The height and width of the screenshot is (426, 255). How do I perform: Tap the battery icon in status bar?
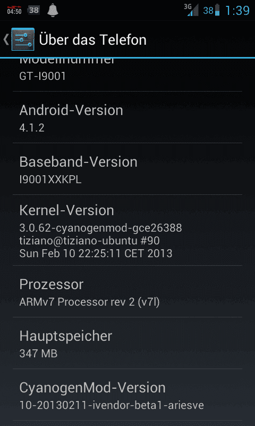click(217, 10)
